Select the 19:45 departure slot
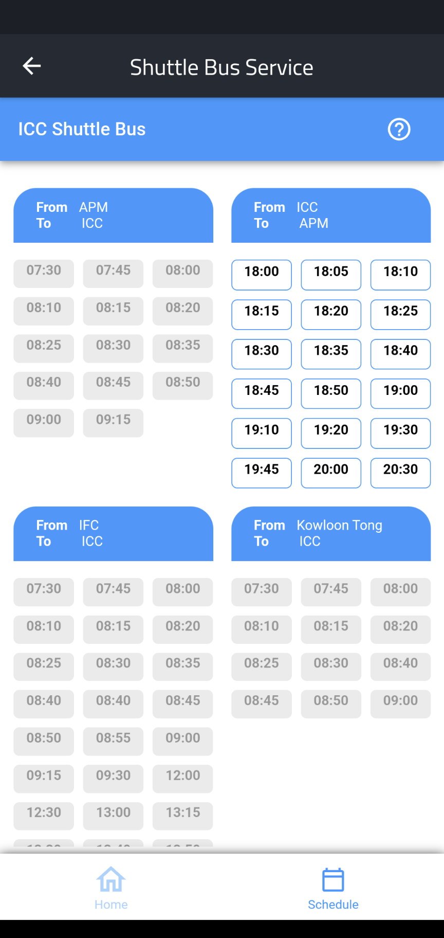The image size is (444, 938). (262, 473)
